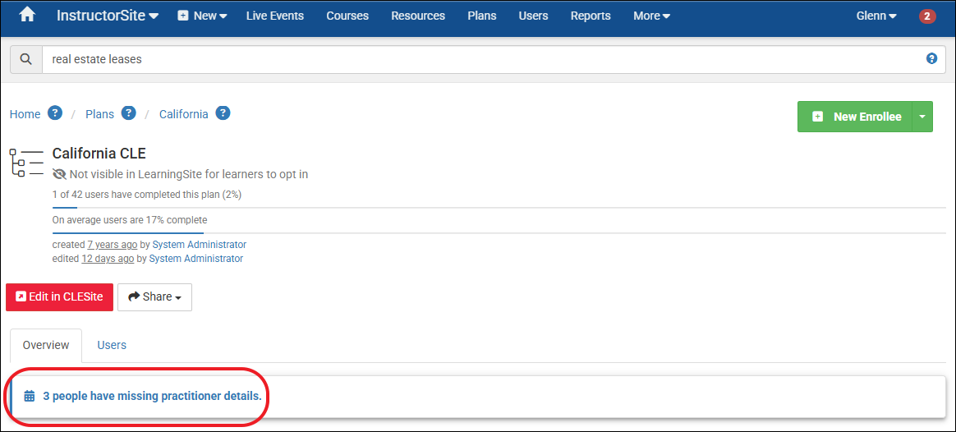The height and width of the screenshot is (432, 956).
Task: Click Edit in CLESite button
Action: [60, 296]
